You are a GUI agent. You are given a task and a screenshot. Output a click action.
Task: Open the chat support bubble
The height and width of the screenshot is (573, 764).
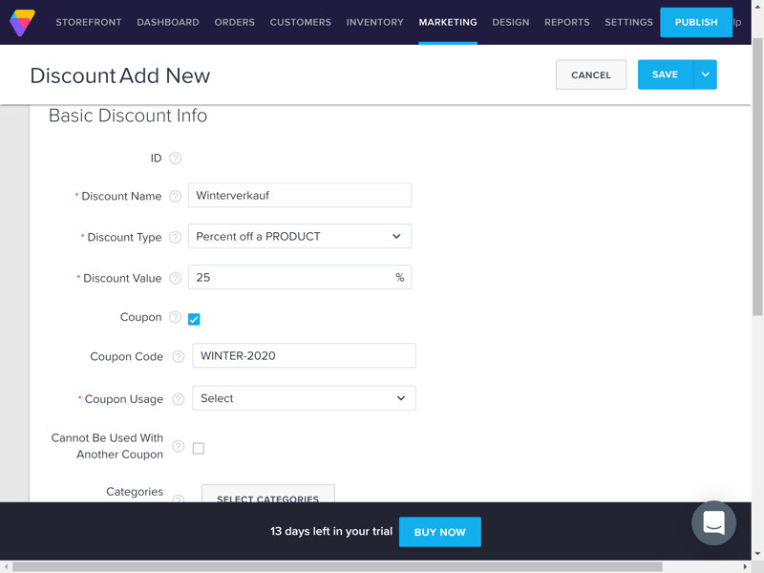[x=713, y=522]
